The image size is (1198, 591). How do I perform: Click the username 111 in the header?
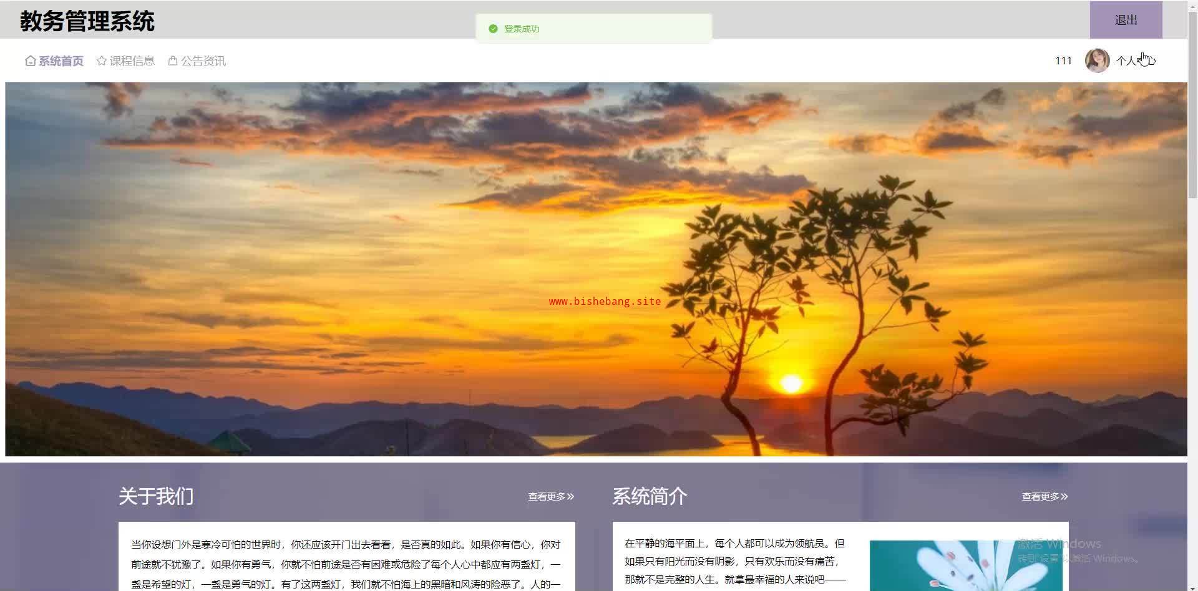click(1063, 60)
